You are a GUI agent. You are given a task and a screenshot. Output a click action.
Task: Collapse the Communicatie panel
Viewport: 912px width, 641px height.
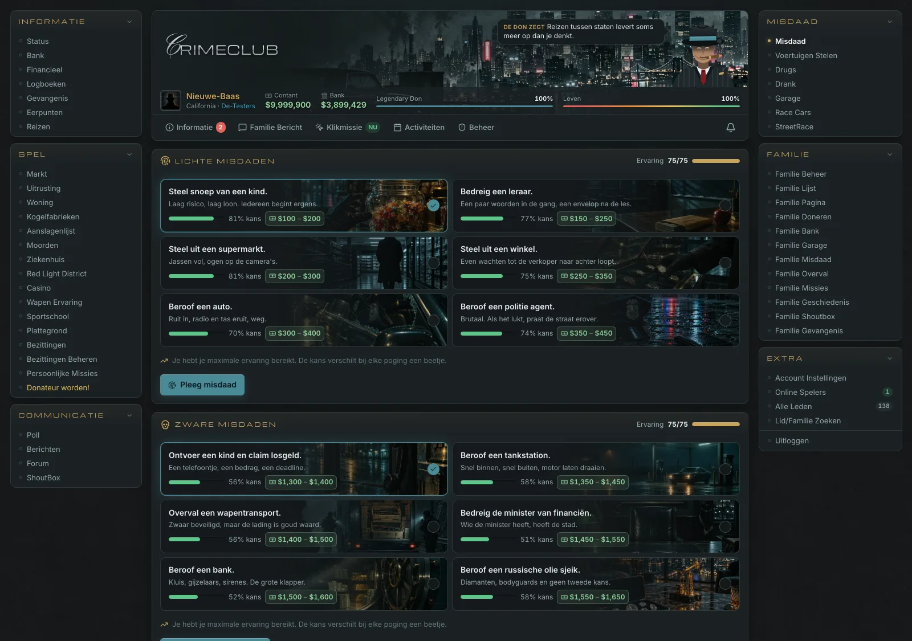[129, 415]
